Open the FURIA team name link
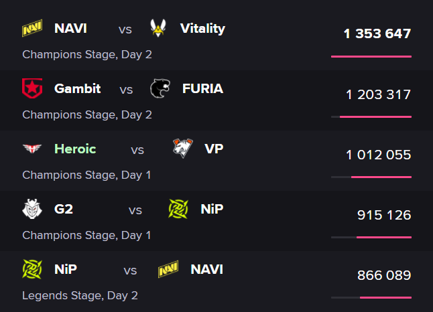 click(202, 88)
